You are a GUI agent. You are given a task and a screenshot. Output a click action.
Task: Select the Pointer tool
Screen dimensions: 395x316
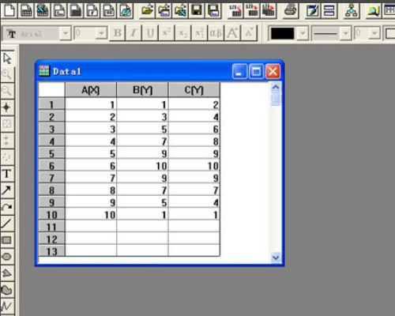point(7,58)
